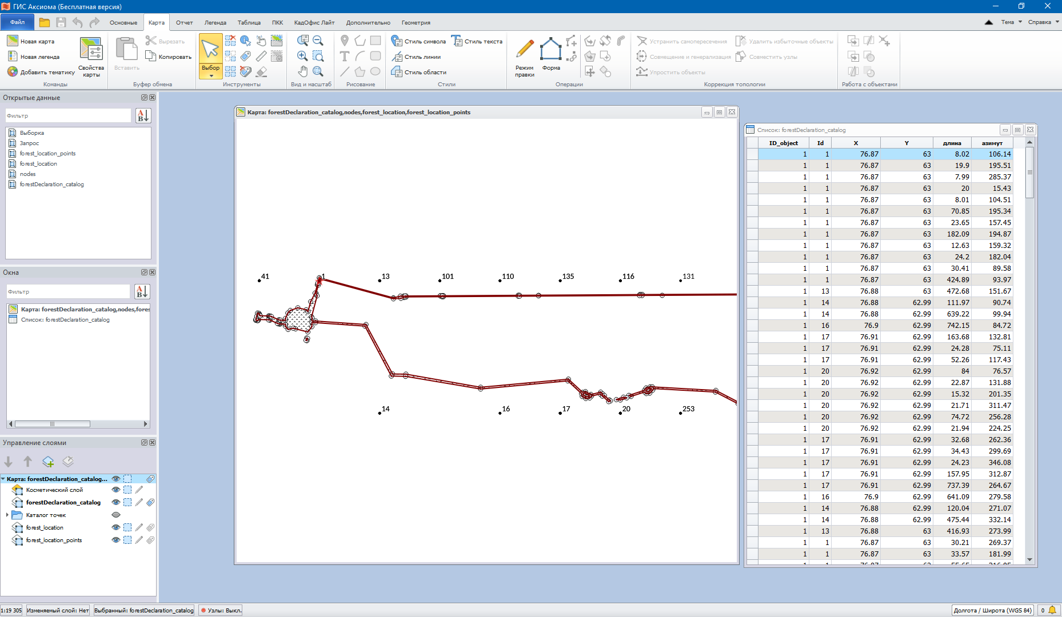Open the Справка dropdown menu

pos(1043,22)
